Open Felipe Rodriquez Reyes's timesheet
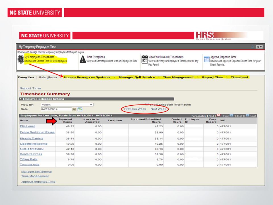Viewport: 273px width, 205px height. (x=37, y=132)
